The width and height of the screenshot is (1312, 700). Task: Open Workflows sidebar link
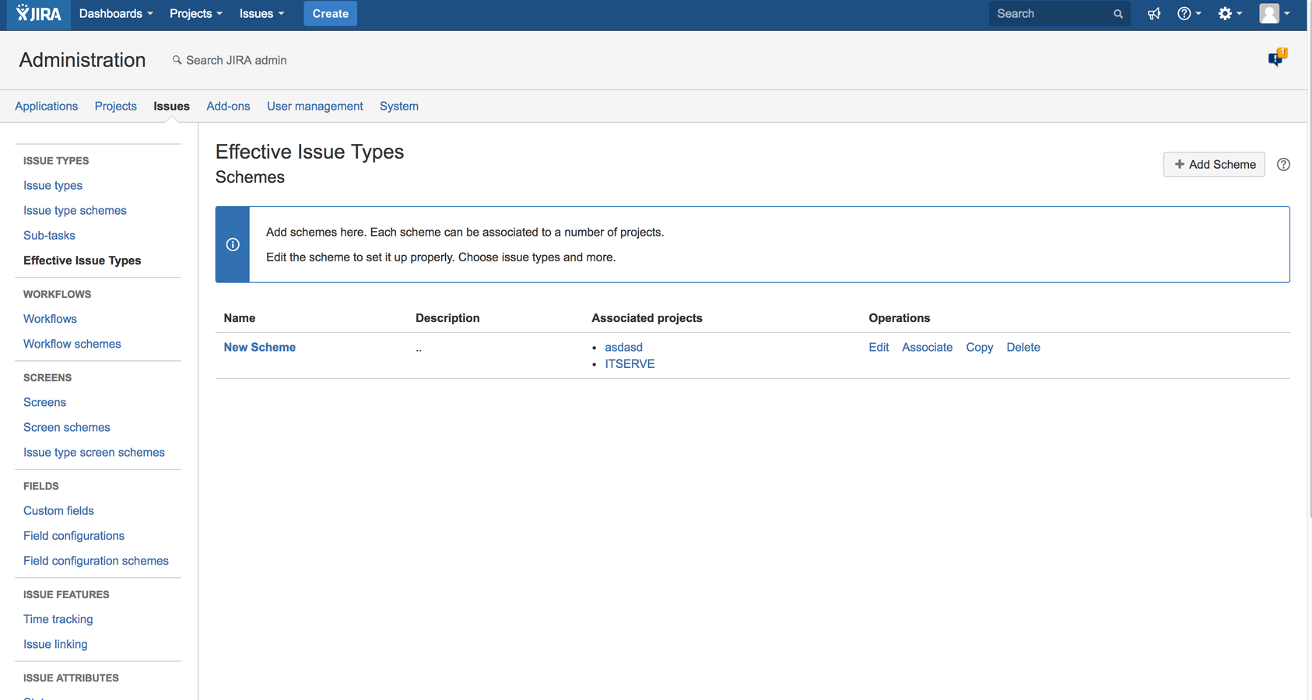pos(50,319)
